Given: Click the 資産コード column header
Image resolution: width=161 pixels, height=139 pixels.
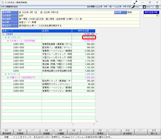Looking at the screenshot, I should click(x=22, y=31).
